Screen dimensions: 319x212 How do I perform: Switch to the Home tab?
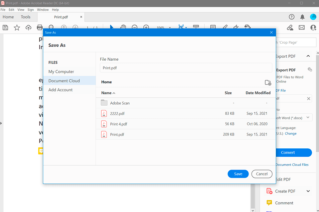(x=8, y=17)
